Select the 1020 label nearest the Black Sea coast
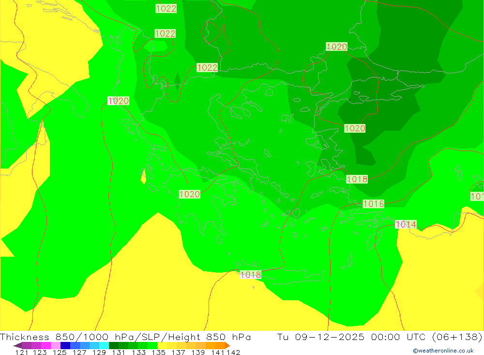Viewport: 484px width, 355px height. [x=336, y=46]
